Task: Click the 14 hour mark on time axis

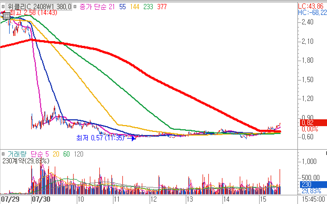Action: coord(227,199)
